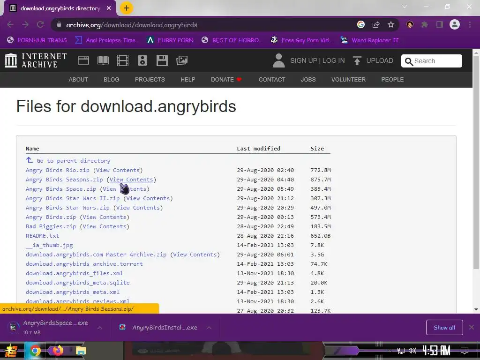This screenshot has width=480, height=360.
Task: Open the DONATE menu item
Action: pos(226,80)
